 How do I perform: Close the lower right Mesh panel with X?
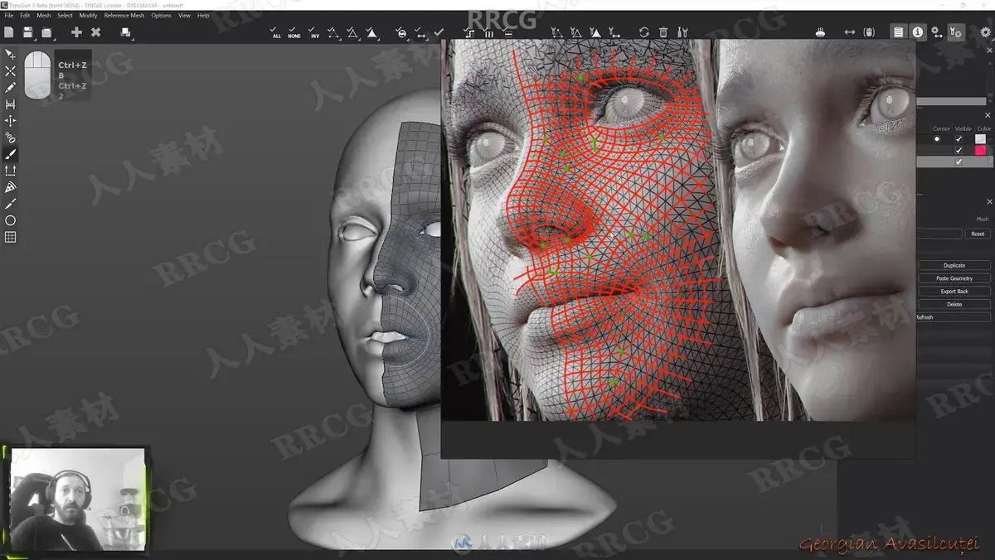(x=988, y=202)
